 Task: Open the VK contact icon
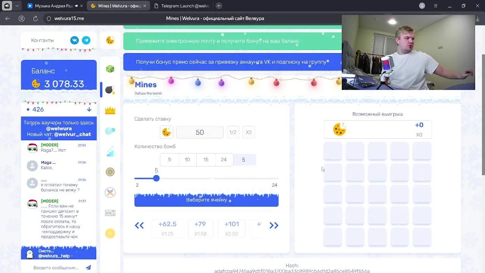click(x=75, y=40)
